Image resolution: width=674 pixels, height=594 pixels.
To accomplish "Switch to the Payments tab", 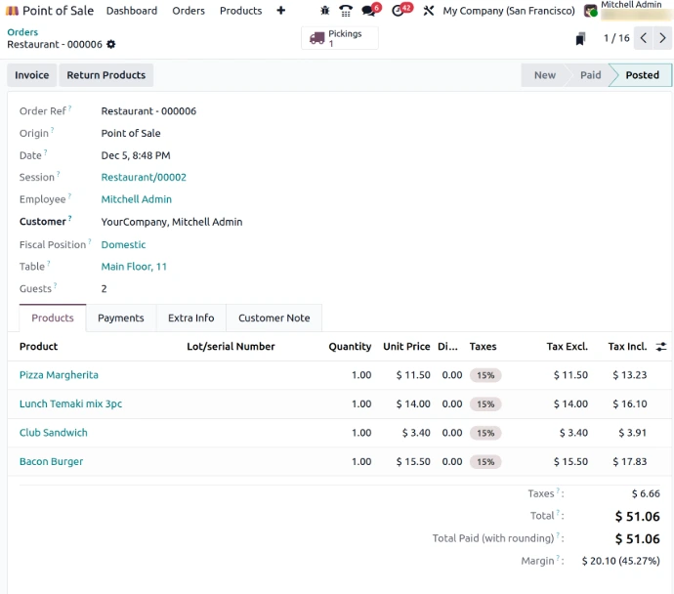I will pyautogui.click(x=121, y=318).
